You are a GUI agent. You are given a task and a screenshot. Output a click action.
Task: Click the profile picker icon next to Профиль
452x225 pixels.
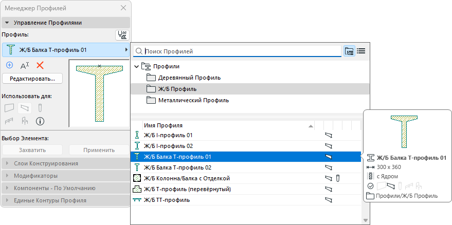coord(122,35)
